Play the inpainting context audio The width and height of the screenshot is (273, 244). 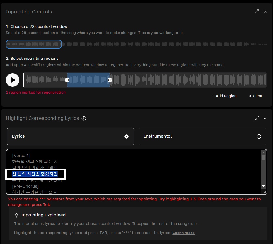click(x=13, y=80)
